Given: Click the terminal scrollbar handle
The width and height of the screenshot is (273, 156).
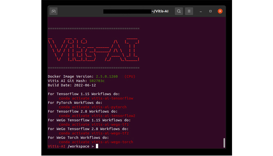Looking at the screenshot, I should click(x=224, y=143).
